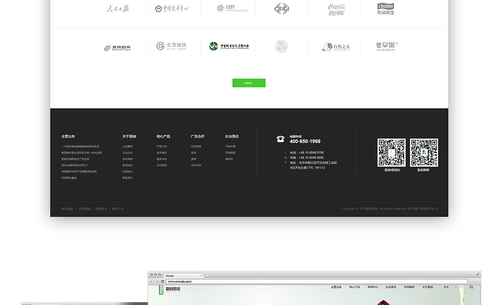Select the Envato browser tab
The height and width of the screenshot is (305, 498).
coord(183,276)
